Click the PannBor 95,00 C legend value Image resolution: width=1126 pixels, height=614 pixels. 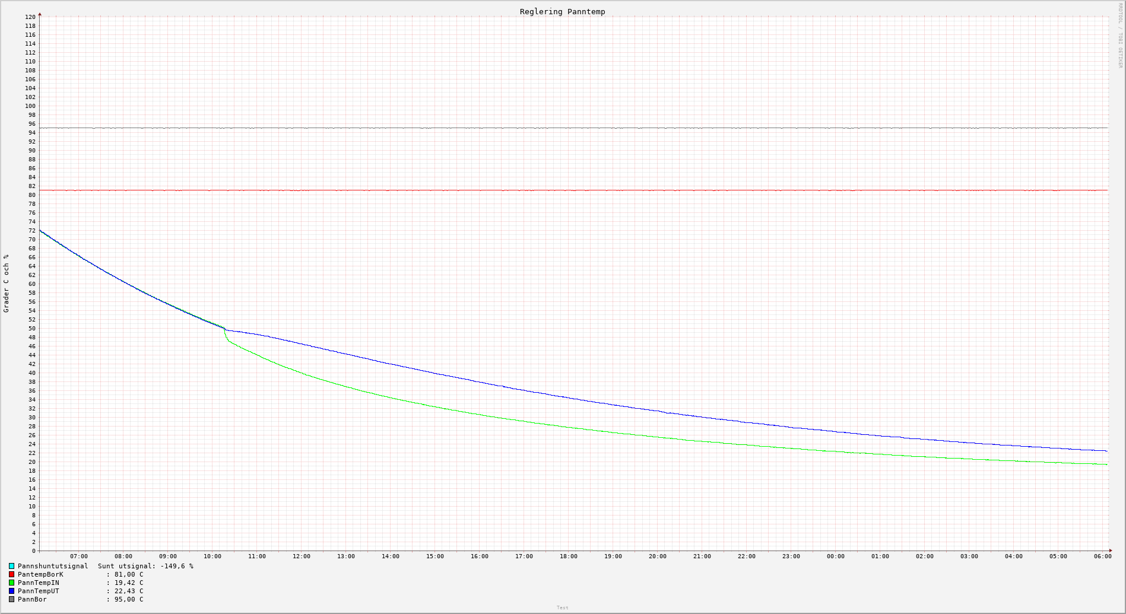click(x=128, y=599)
